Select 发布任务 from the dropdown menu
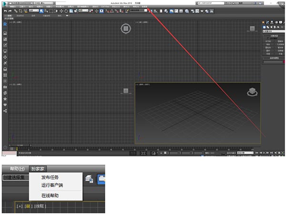This screenshot has width=286, height=215. click(50, 177)
